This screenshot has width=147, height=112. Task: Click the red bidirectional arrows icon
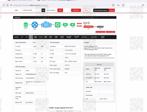point(79,25)
